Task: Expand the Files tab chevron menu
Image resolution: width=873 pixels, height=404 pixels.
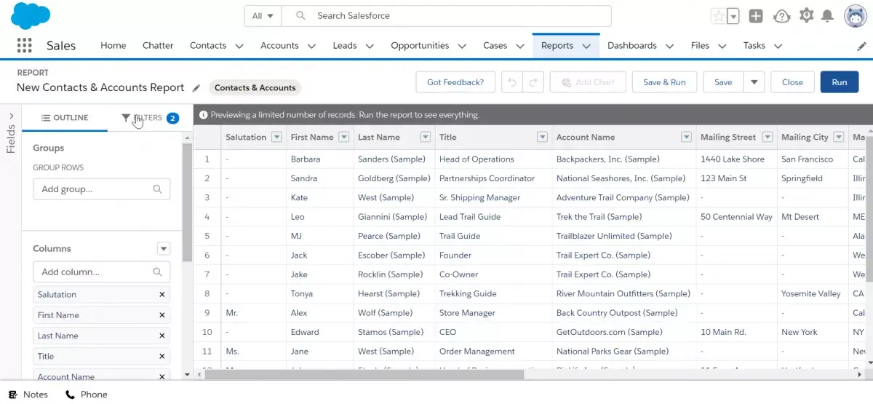Action: click(722, 46)
